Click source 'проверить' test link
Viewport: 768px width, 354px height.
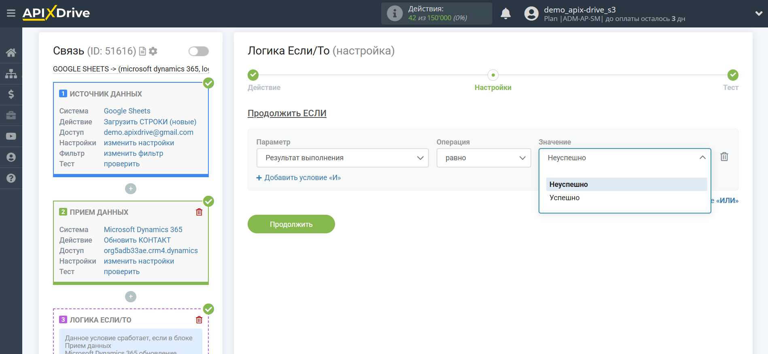122,164
